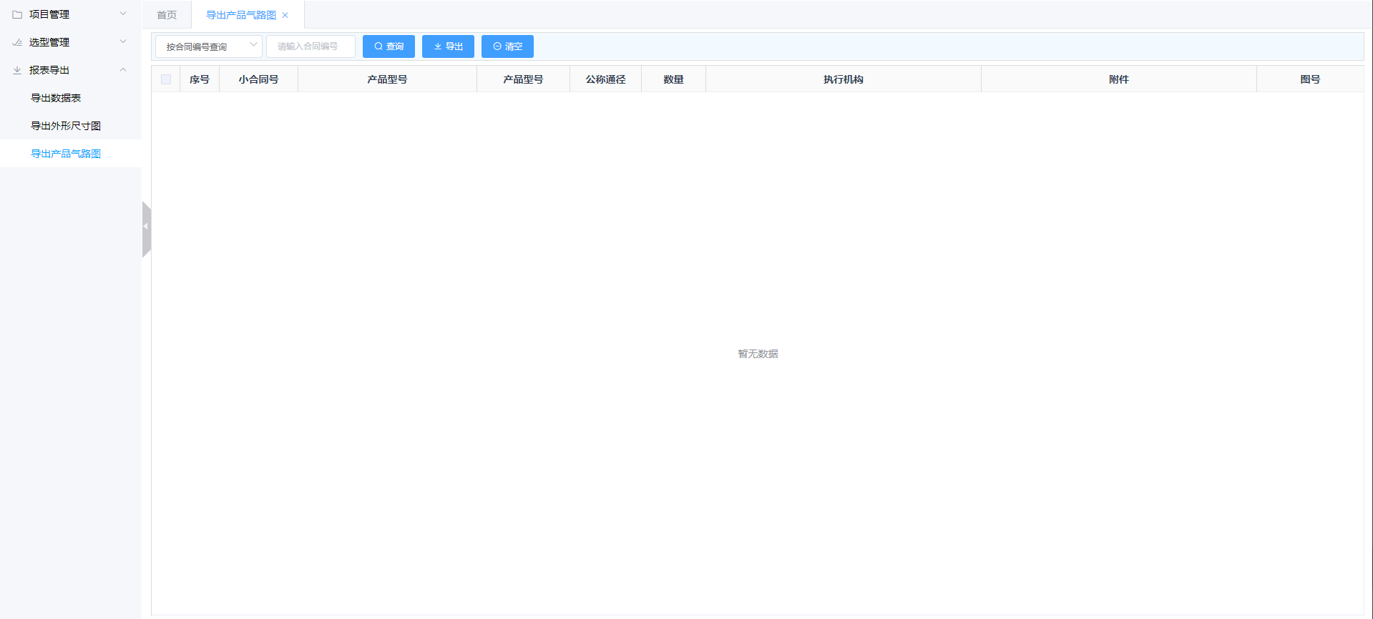Open 导出数据表 in the sidebar
Viewport: 1373px width, 619px height.
click(x=56, y=98)
